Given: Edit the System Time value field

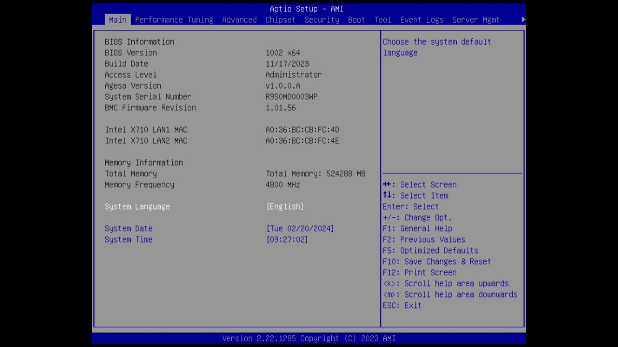Looking at the screenshot, I should pos(287,240).
